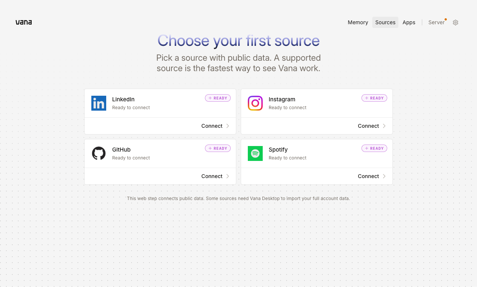Click chevron arrow next to LinkedIn Connect
Screen dimensions: 477x298
point(228,126)
